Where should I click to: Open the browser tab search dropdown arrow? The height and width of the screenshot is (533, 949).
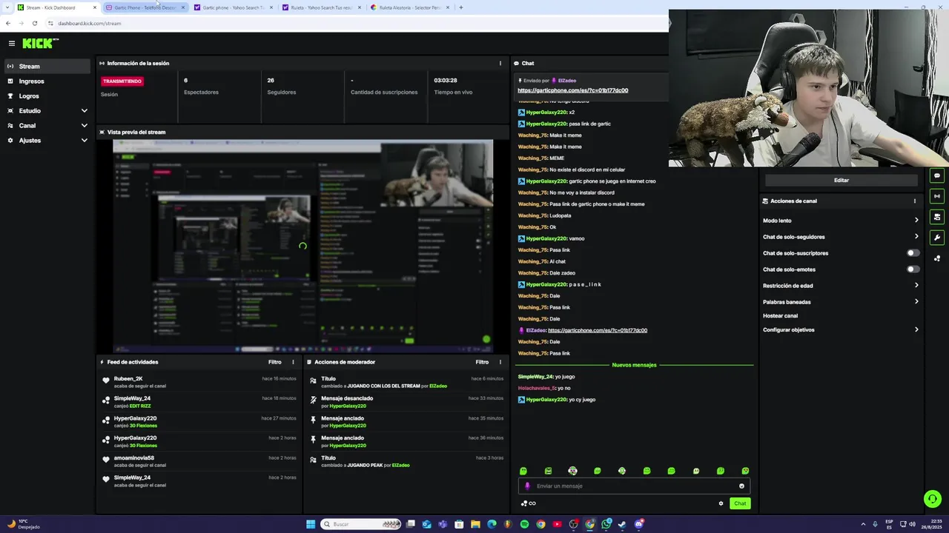(8, 7)
